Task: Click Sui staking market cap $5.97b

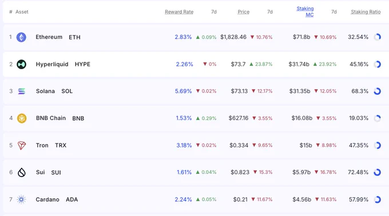Action: [x=301, y=172]
